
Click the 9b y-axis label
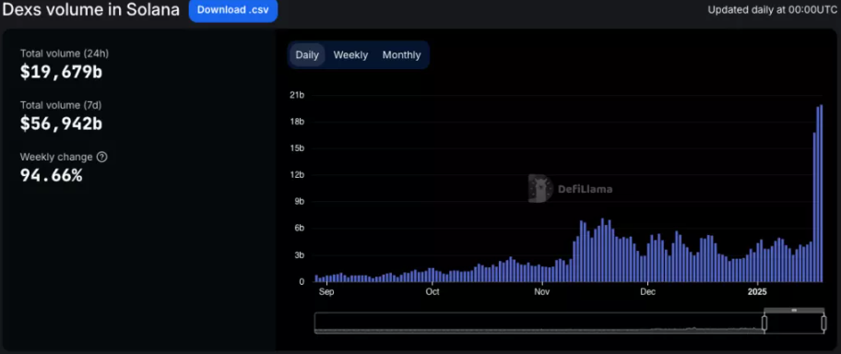(x=299, y=202)
